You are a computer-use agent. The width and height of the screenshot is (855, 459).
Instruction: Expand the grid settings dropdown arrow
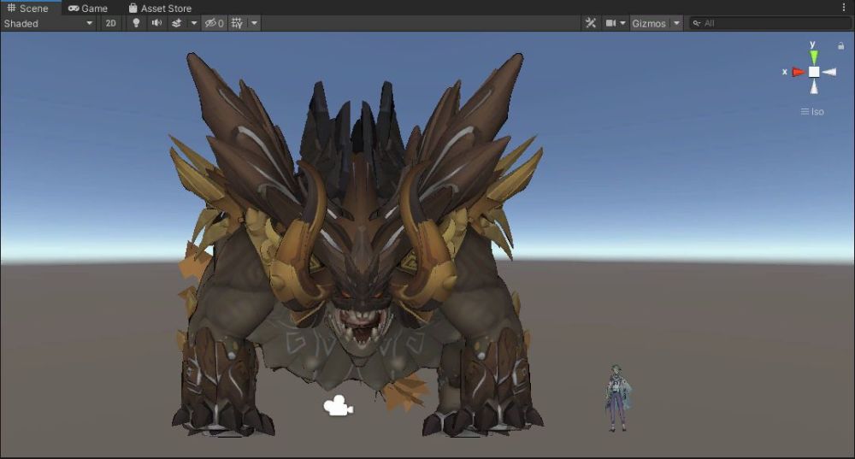[254, 23]
